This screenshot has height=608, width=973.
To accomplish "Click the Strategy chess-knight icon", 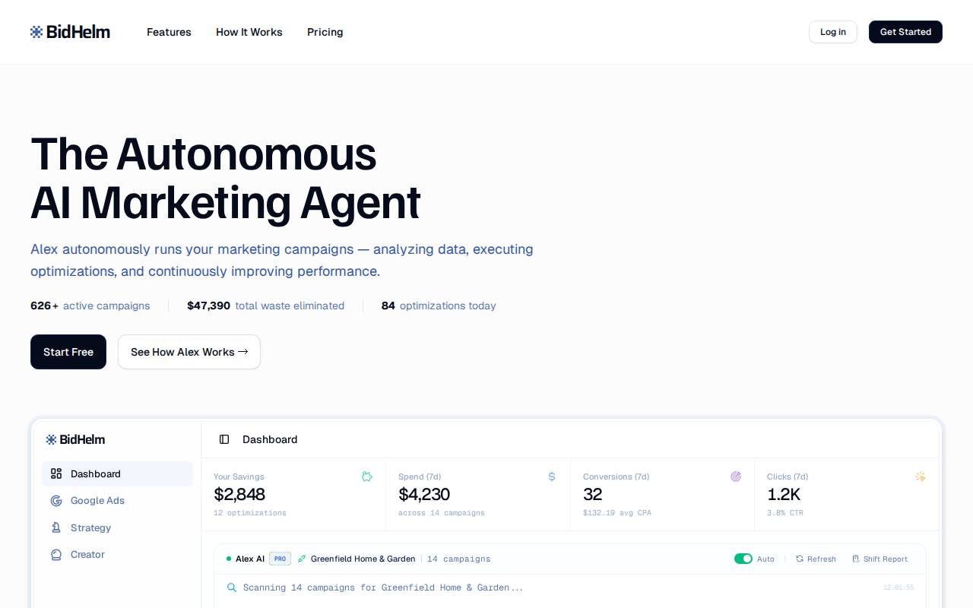I will [56, 527].
